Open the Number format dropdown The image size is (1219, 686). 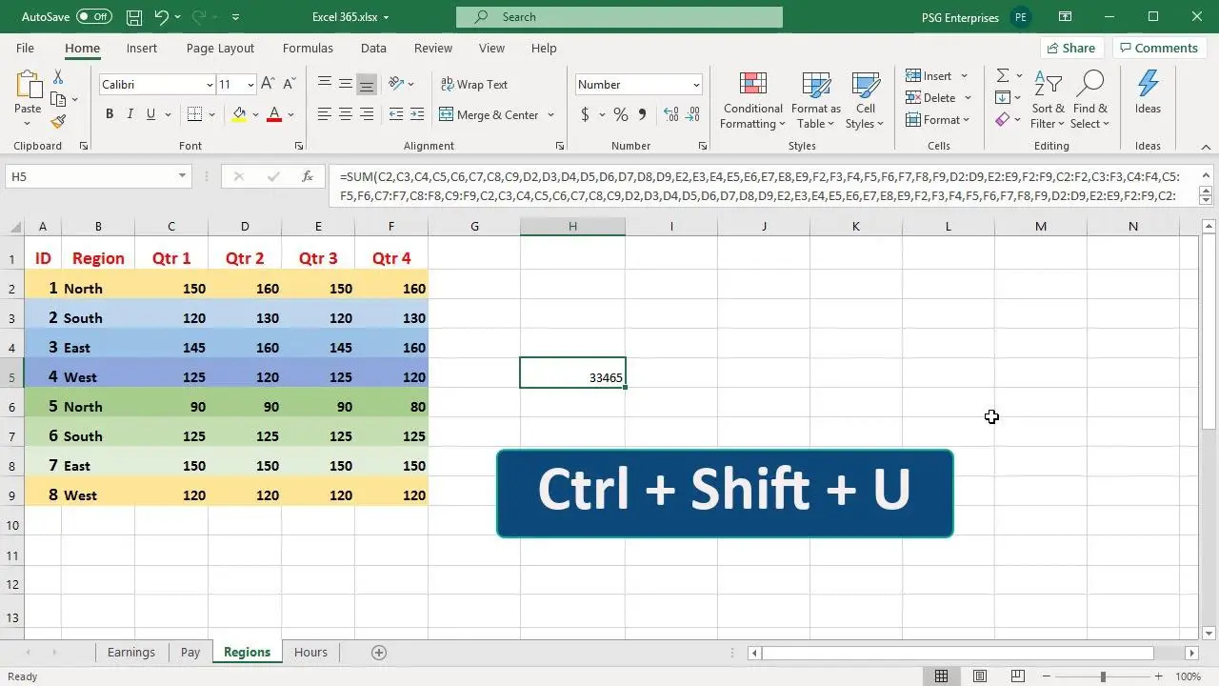(x=696, y=85)
